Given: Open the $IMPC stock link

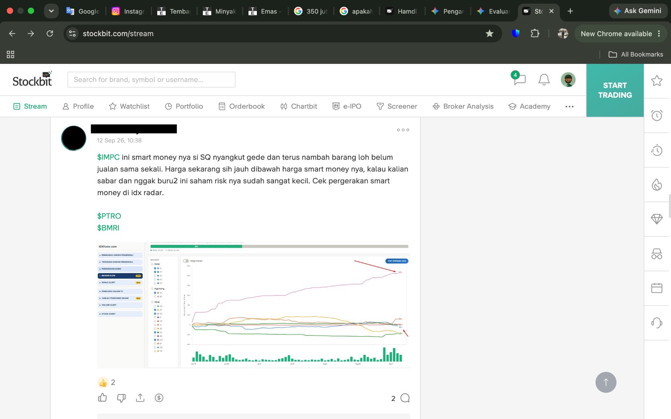Looking at the screenshot, I should pos(108,157).
